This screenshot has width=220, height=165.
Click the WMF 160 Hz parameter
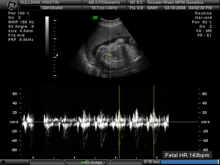[21, 22]
